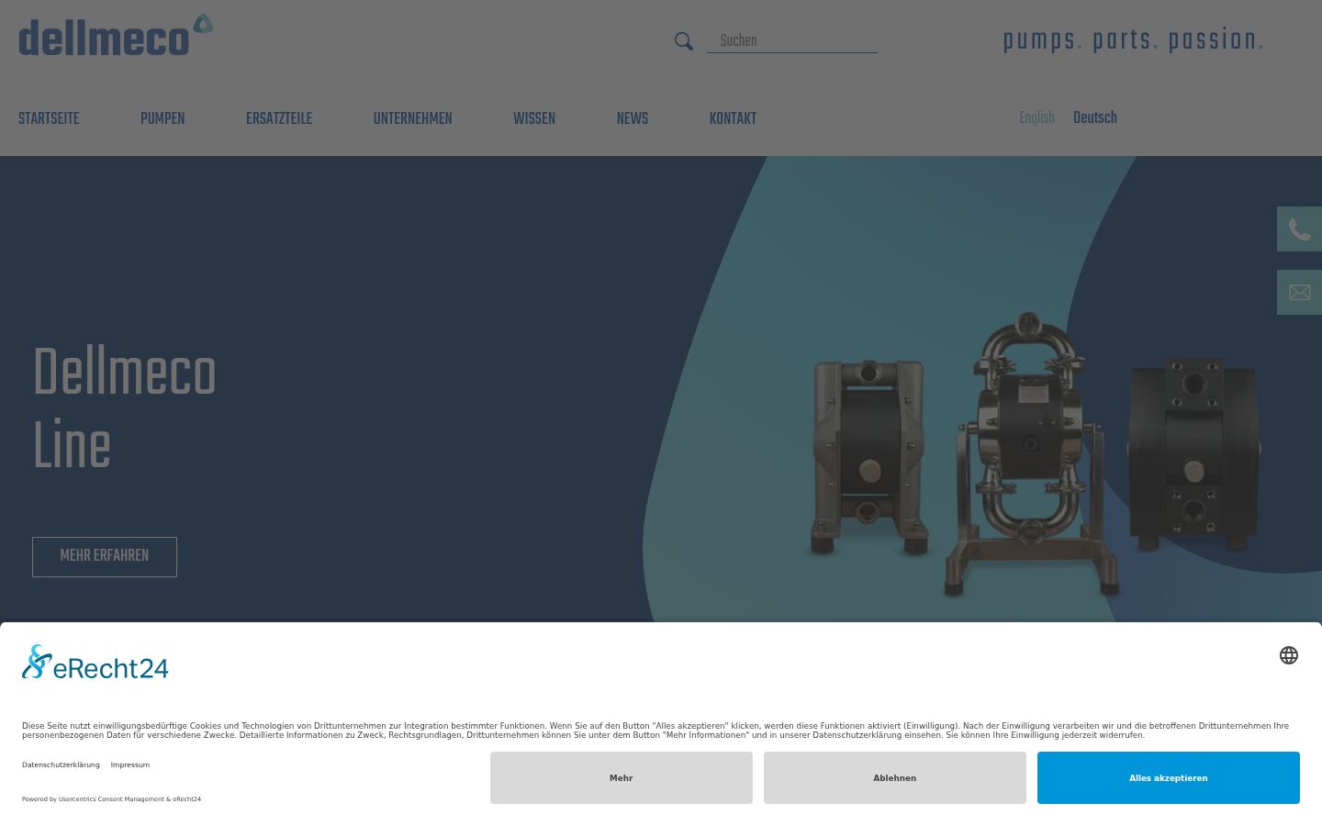Viewport: 1322px width, 826px height.
Task: Click the 'pumps. parts. passion.' slogan
Action: (x=1134, y=40)
